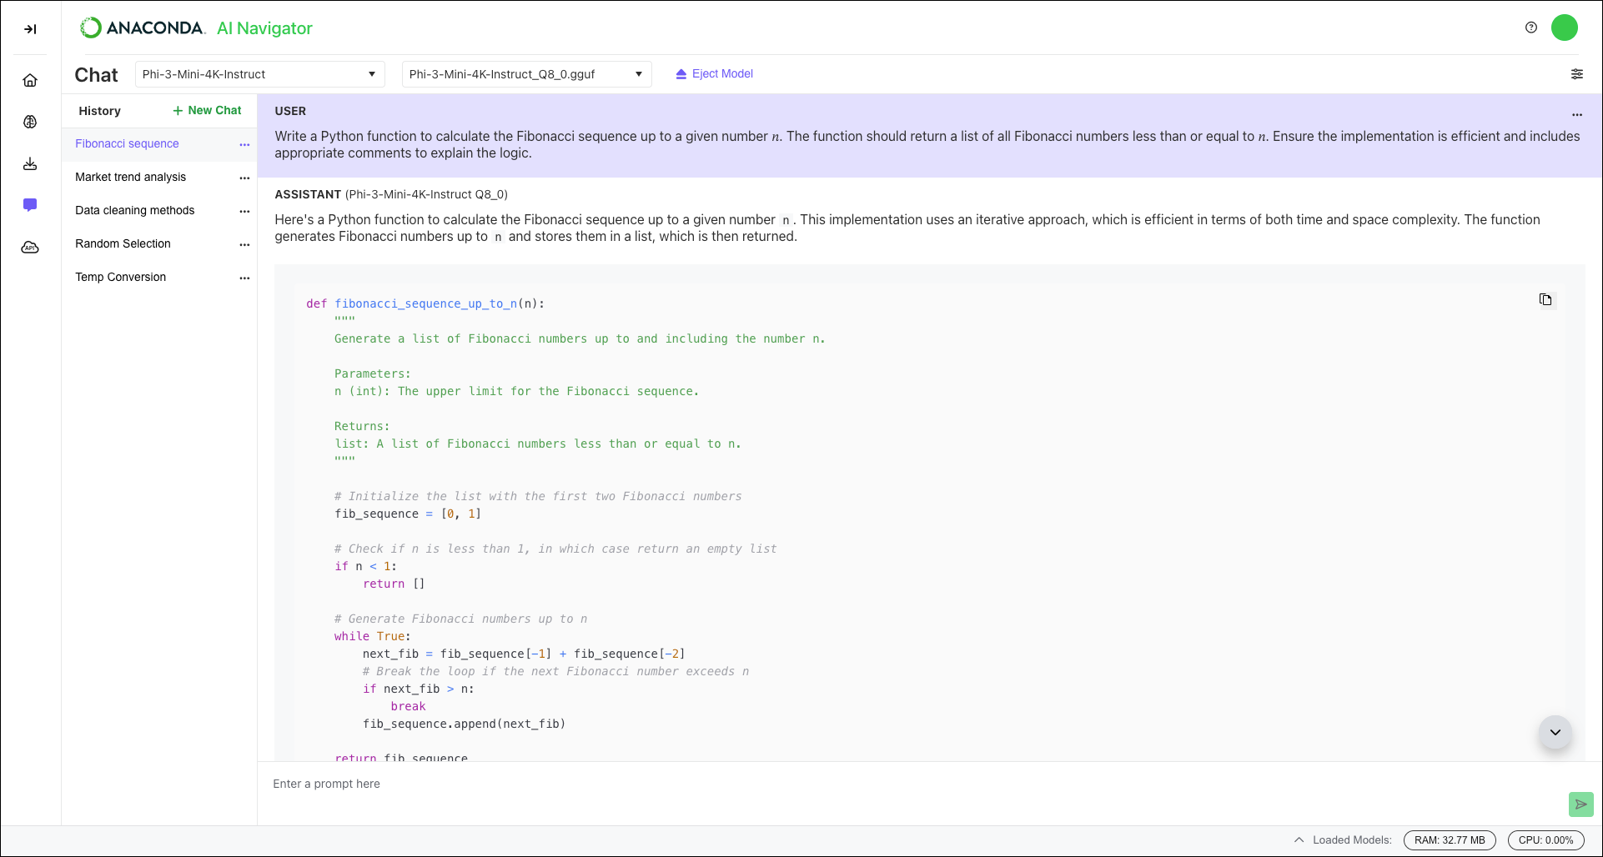This screenshot has width=1603, height=857.
Task: Click the function name fibonacci_sequence_up_to_n
Action: coord(426,303)
